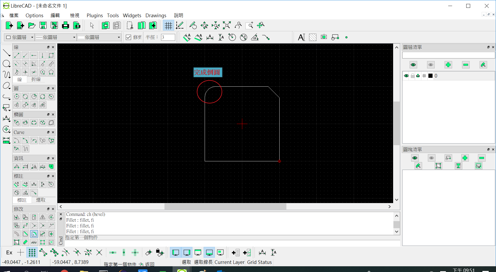This screenshot has width=496, height=272.
Task: Select the Insert image icon
Action: 324,37
